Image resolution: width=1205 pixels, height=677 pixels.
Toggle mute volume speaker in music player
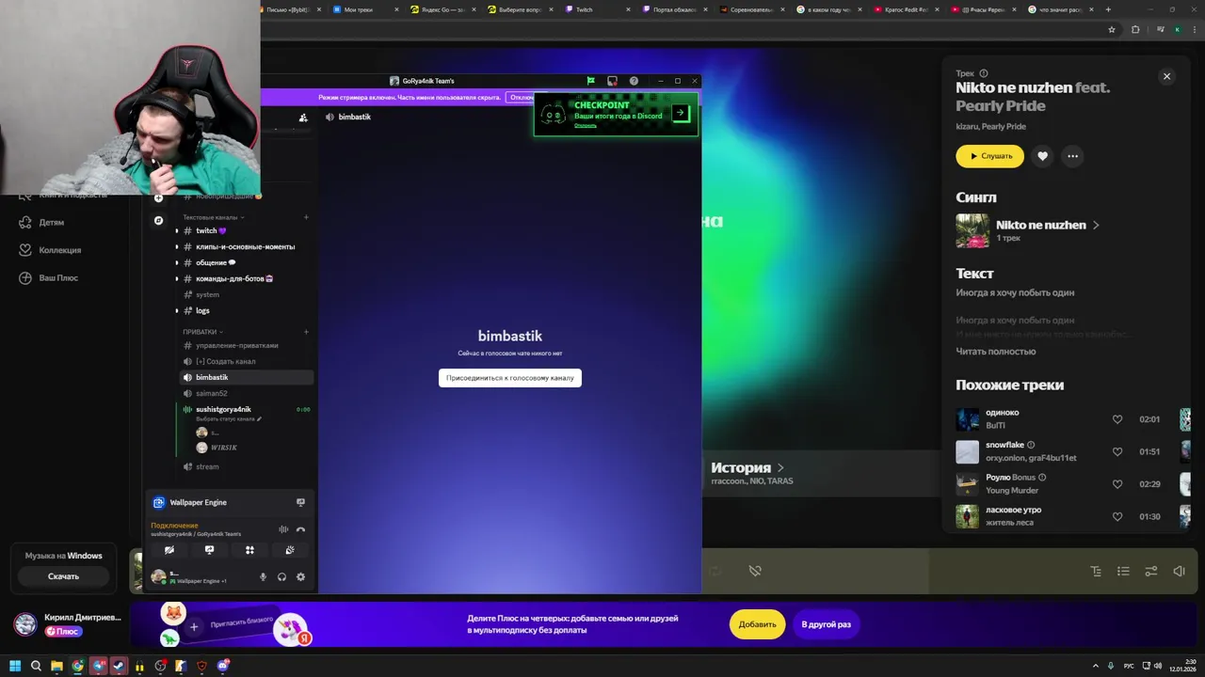(1179, 571)
